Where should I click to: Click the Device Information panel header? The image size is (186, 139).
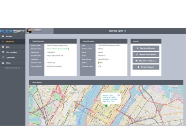click(104, 41)
